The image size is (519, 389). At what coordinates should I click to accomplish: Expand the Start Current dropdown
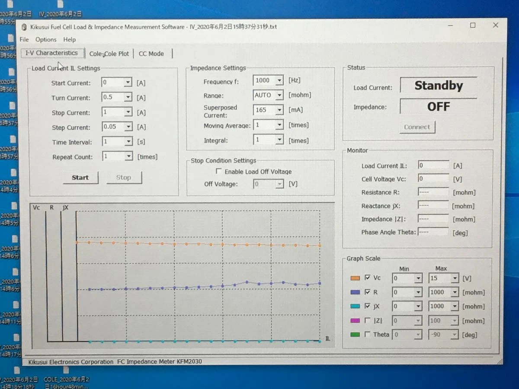point(128,83)
